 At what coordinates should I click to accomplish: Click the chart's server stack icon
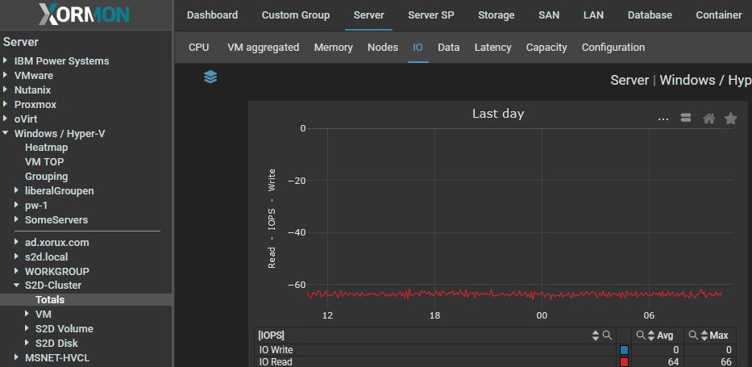686,119
